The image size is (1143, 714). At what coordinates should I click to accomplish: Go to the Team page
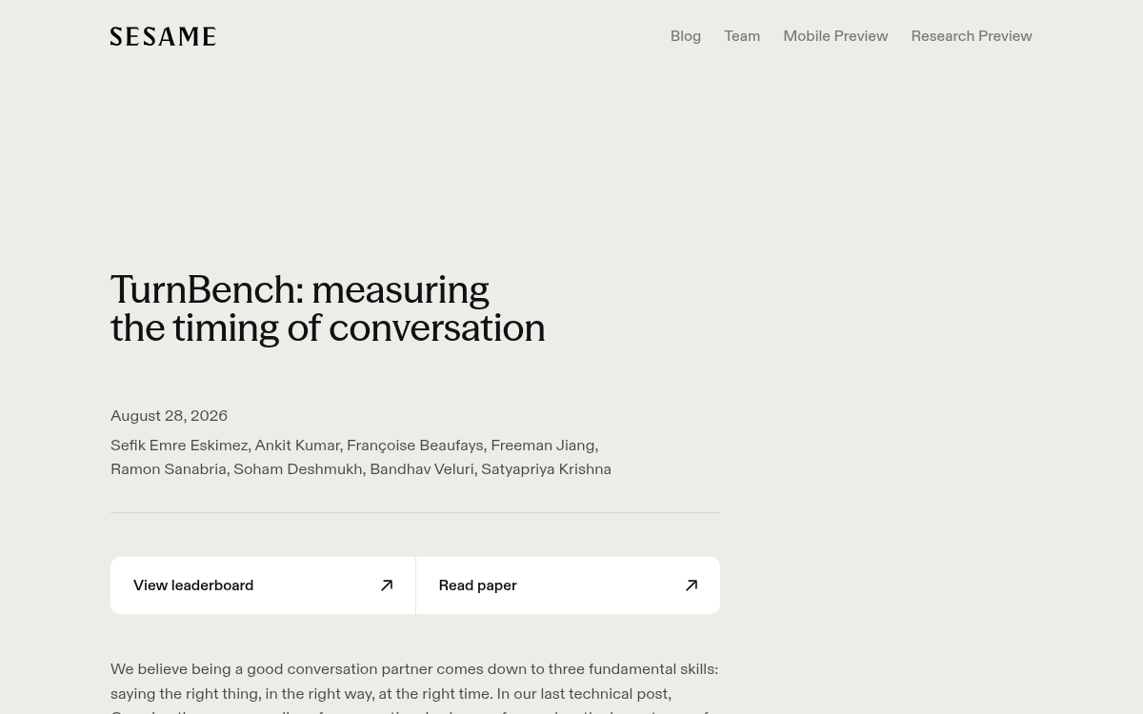coord(742,36)
